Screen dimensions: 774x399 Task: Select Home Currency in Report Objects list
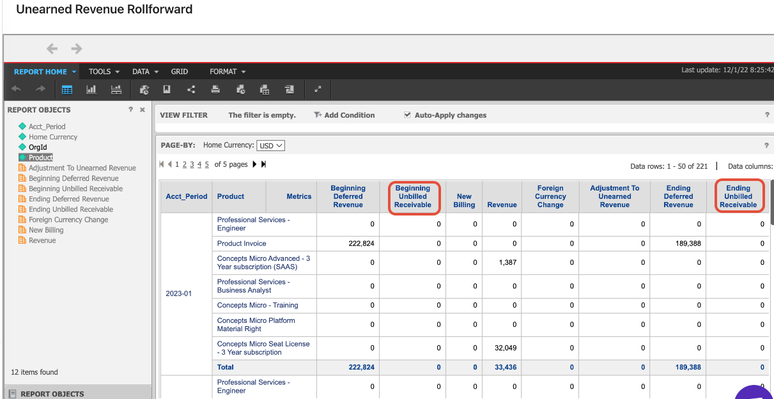tap(53, 137)
